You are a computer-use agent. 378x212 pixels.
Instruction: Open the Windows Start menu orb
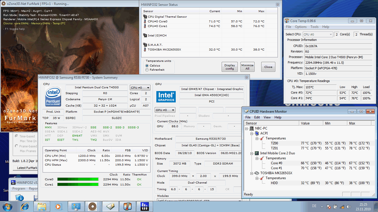(x=7, y=206)
